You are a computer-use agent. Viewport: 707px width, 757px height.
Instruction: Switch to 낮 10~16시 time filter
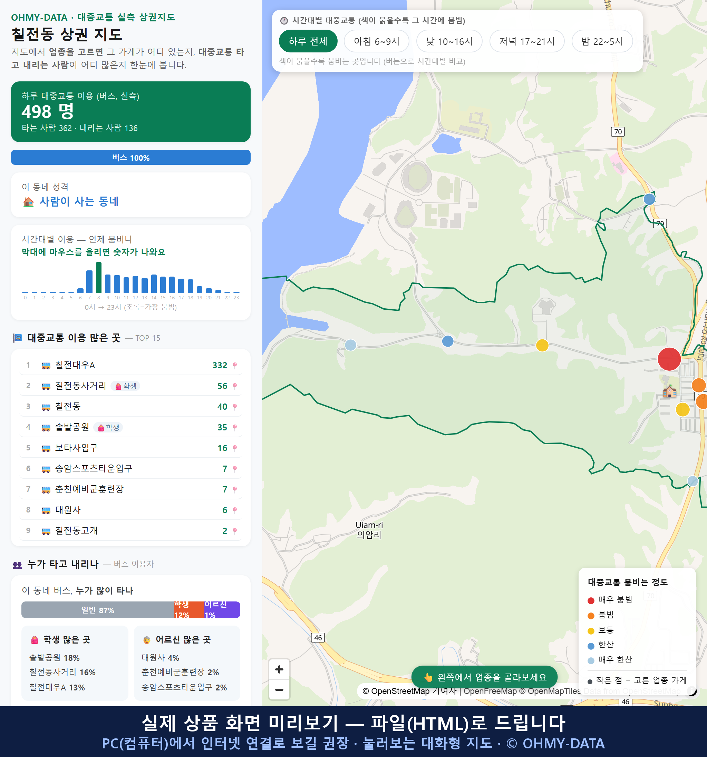point(449,41)
